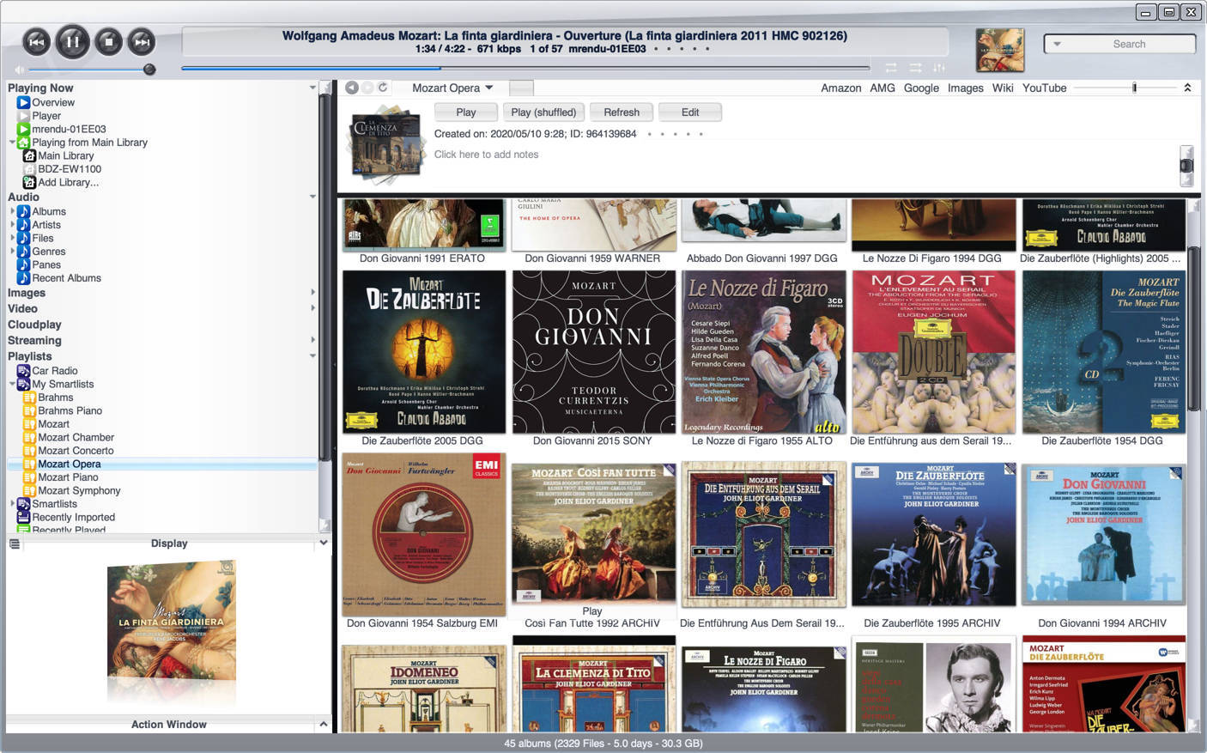Image resolution: width=1207 pixels, height=753 pixels.
Task: Open the Cloudplay section
Action: 34,325
